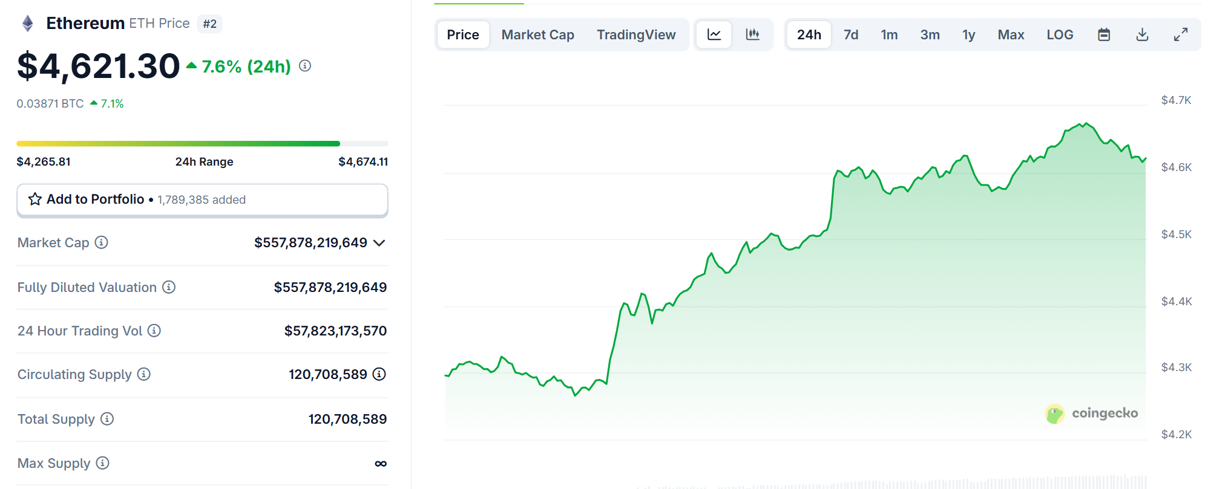Open the Max Supply info icon
The image size is (1228, 489).
tap(103, 463)
